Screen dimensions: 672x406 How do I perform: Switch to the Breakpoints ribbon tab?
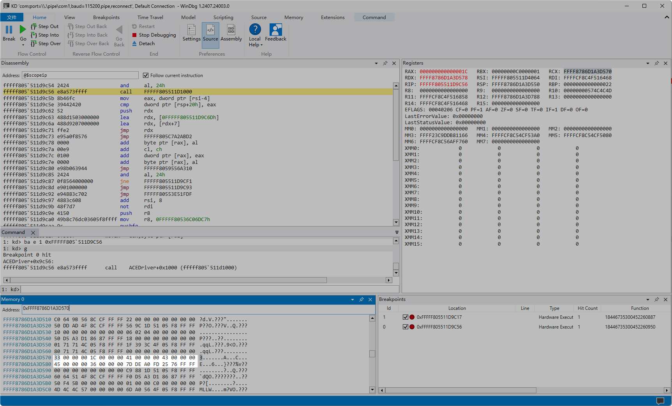coord(106,18)
